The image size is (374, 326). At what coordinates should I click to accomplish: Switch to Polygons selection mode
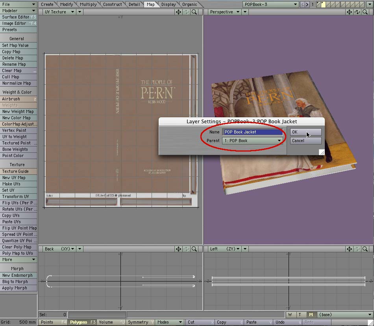[x=82, y=322]
